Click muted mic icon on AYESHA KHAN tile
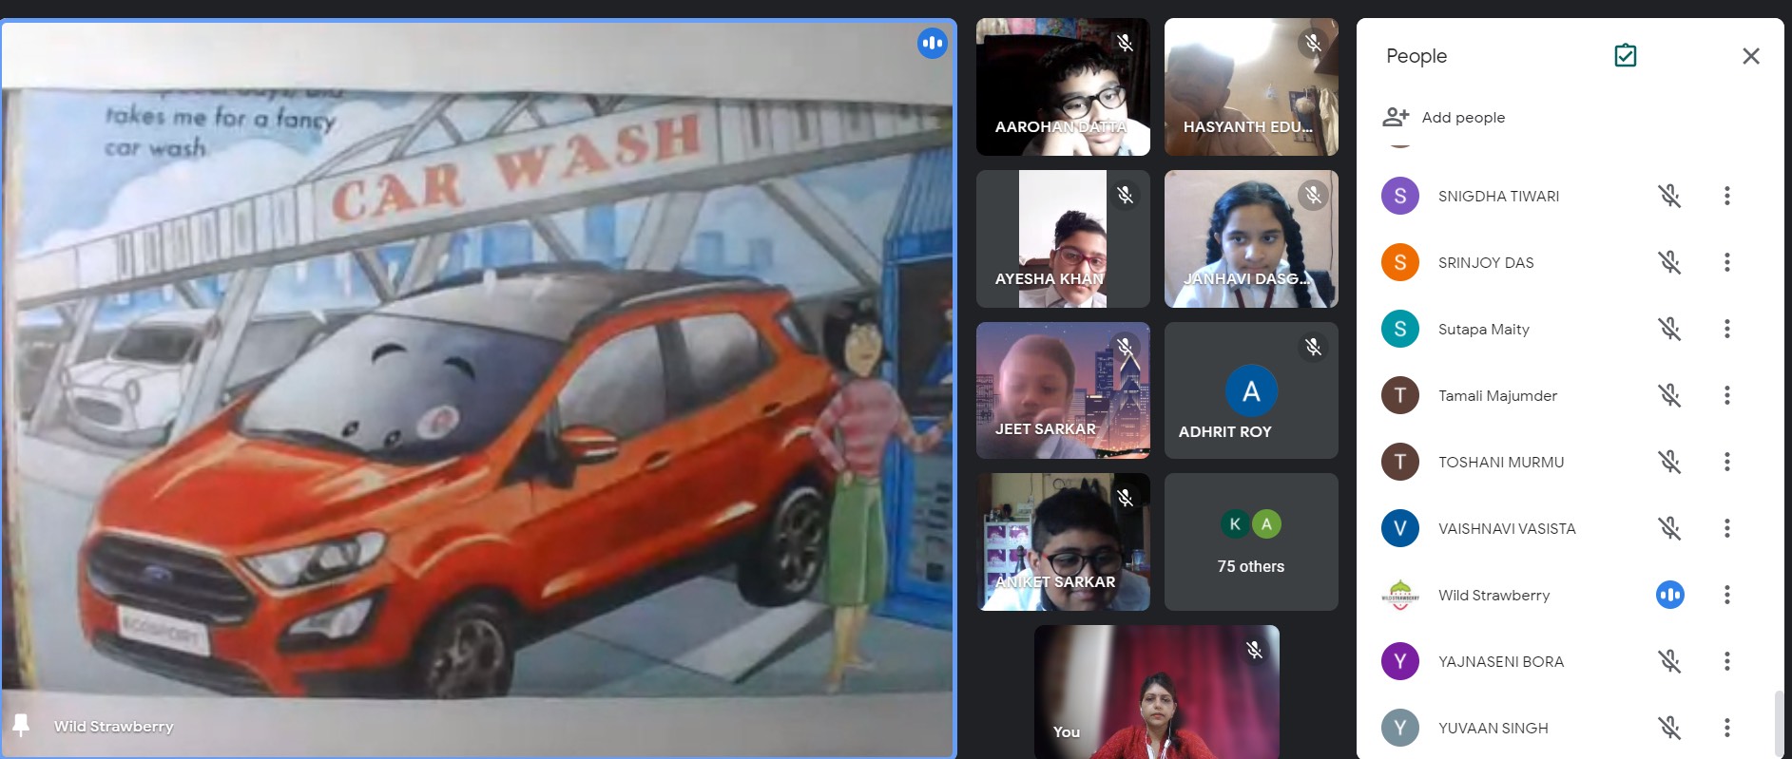Screen dimensions: 1792x759 pyautogui.click(x=1125, y=195)
